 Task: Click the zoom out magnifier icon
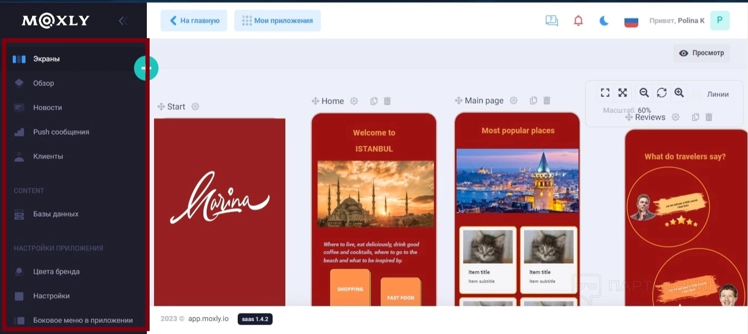(644, 93)
